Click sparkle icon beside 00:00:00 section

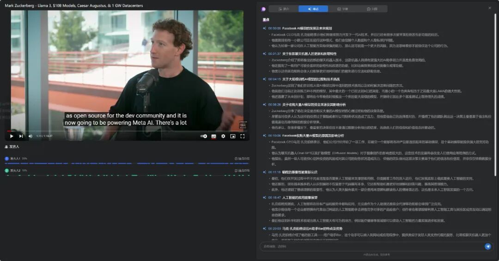point(264,28)
